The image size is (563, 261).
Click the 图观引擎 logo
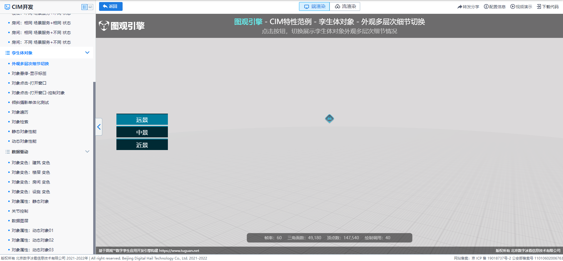122,26
